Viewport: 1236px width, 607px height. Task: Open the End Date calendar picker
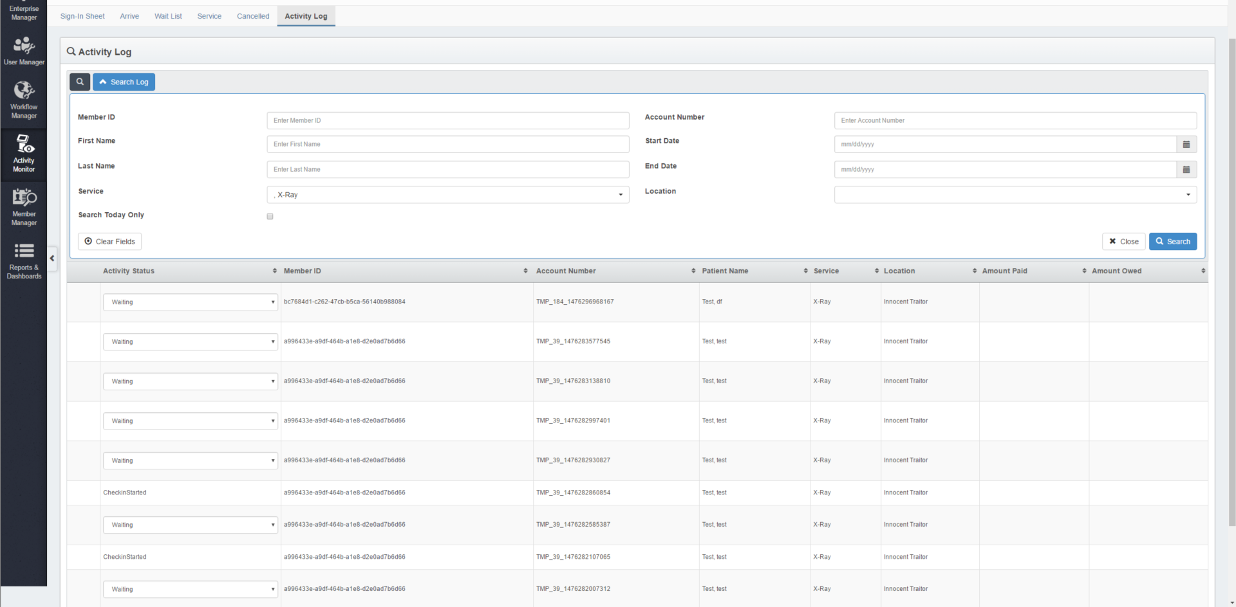(x=1186, y=170)
